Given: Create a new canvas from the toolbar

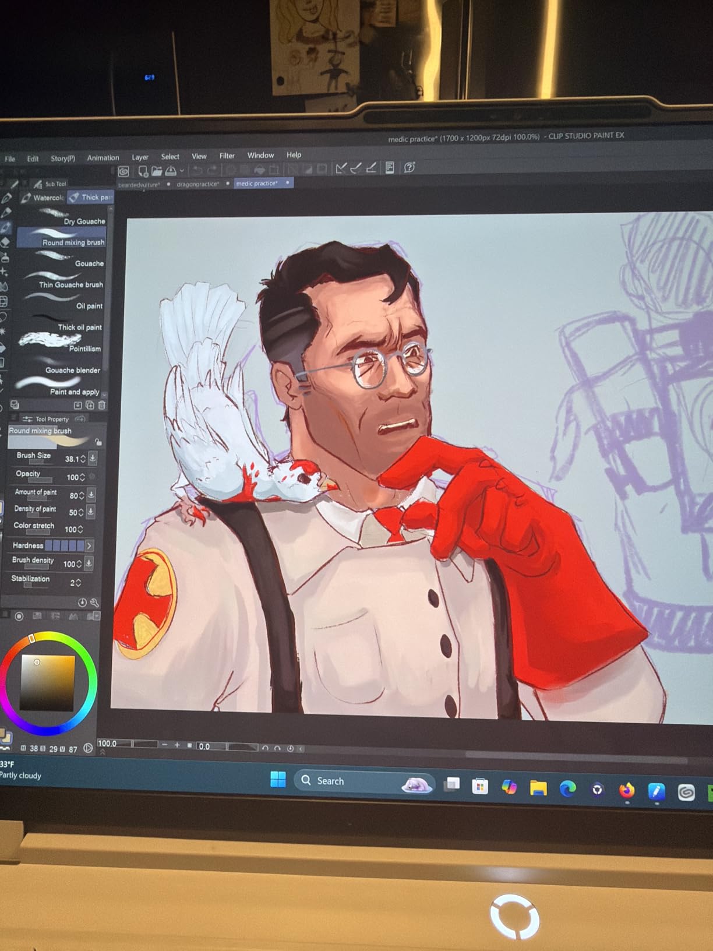Looking at the screenshot, I should (142, 171).
